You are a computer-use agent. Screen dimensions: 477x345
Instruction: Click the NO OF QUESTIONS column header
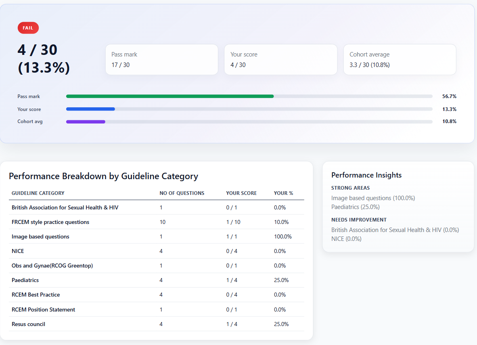(182, 193)
